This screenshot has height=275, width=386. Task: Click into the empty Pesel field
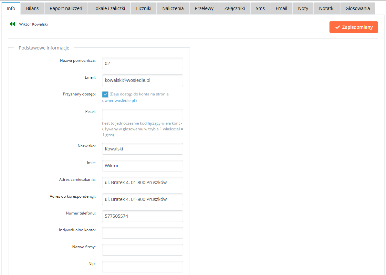pyautogui.click(x=142, y=115)
